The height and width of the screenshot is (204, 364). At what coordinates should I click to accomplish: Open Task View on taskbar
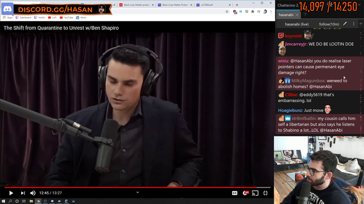24,201
